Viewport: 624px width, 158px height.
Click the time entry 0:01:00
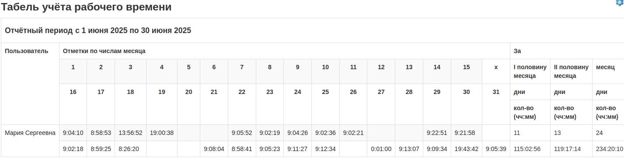381,149
